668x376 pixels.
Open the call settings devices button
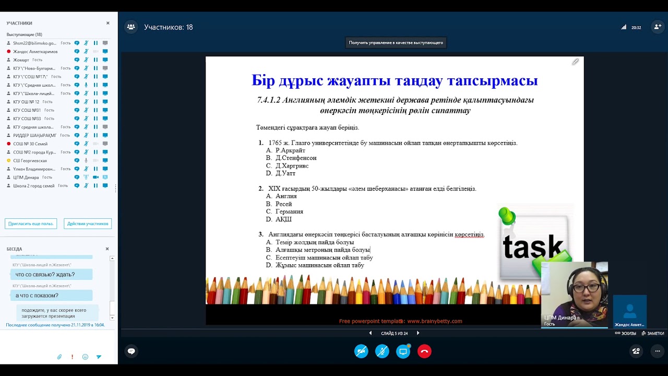coord(636,351)
